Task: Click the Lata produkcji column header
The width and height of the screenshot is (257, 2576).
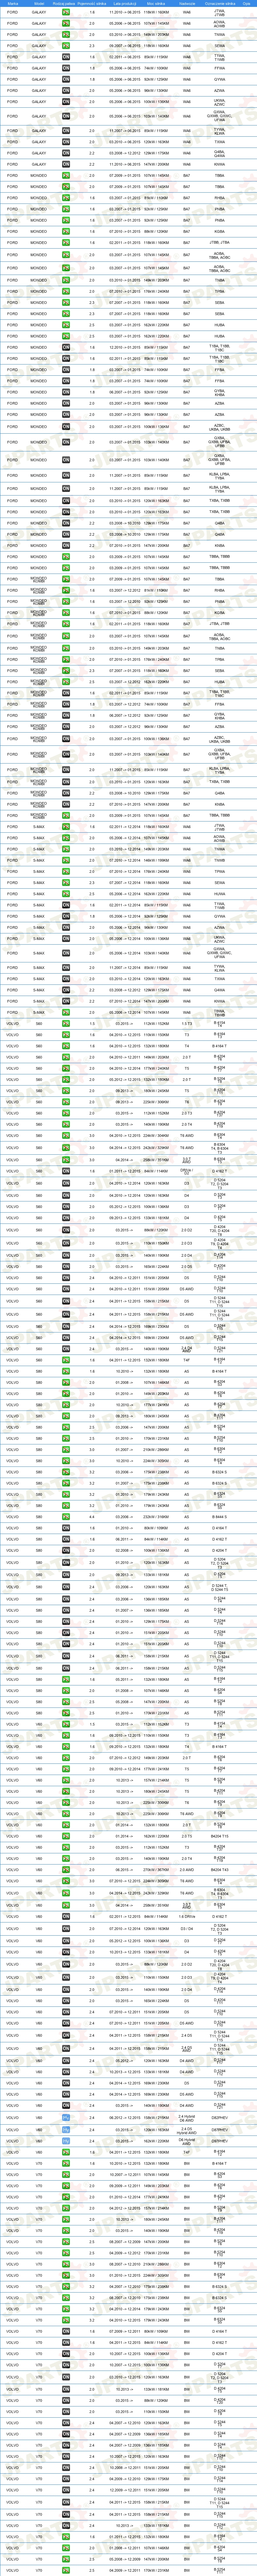Action: pyautogui.click(x=125, y=4)
